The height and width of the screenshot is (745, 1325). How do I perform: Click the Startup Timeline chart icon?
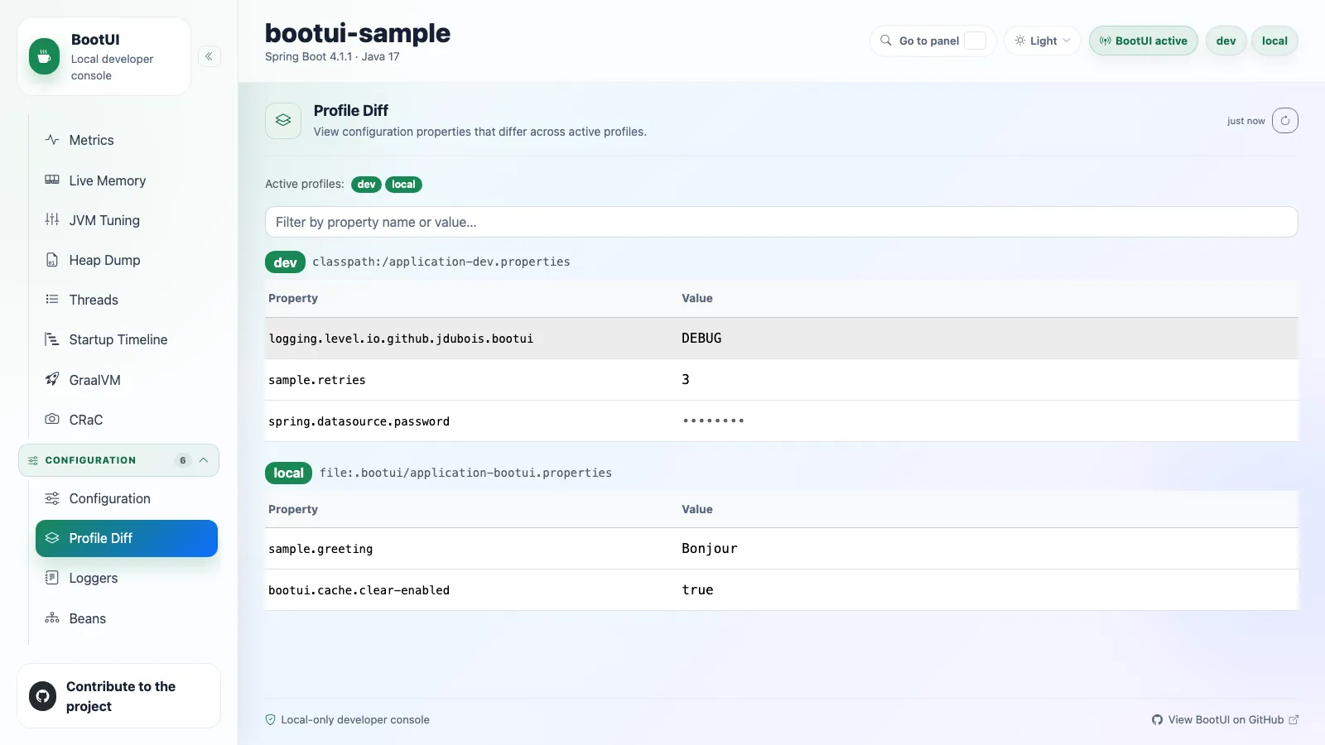pyautogui.click(x=52, y=339)
